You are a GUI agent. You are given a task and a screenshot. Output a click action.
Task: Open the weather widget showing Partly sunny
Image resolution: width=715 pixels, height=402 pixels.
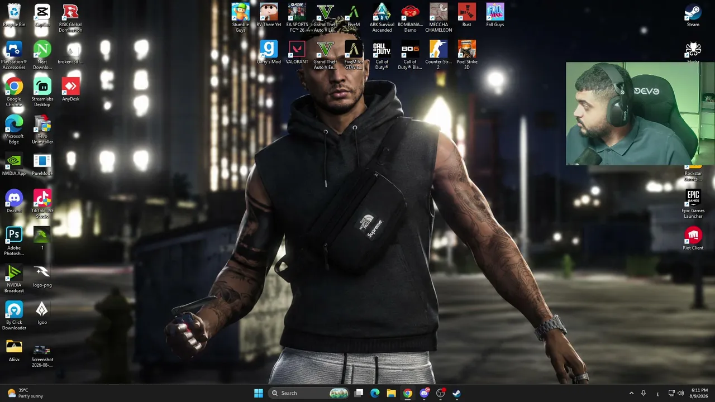(26, 393)
